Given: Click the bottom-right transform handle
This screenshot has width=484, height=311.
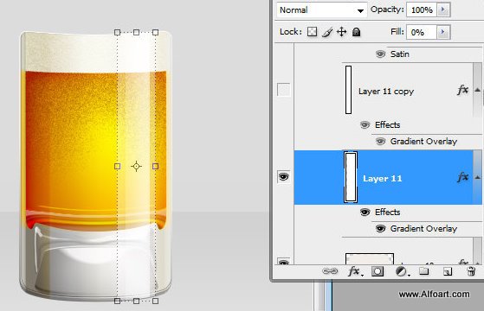Looking at the screenshot, I should click(x=155, y=301).
